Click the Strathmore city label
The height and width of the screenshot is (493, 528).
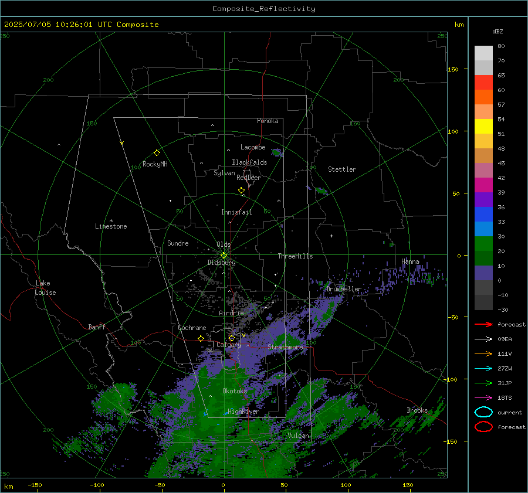pyautogui.click(x=285, y=347)
